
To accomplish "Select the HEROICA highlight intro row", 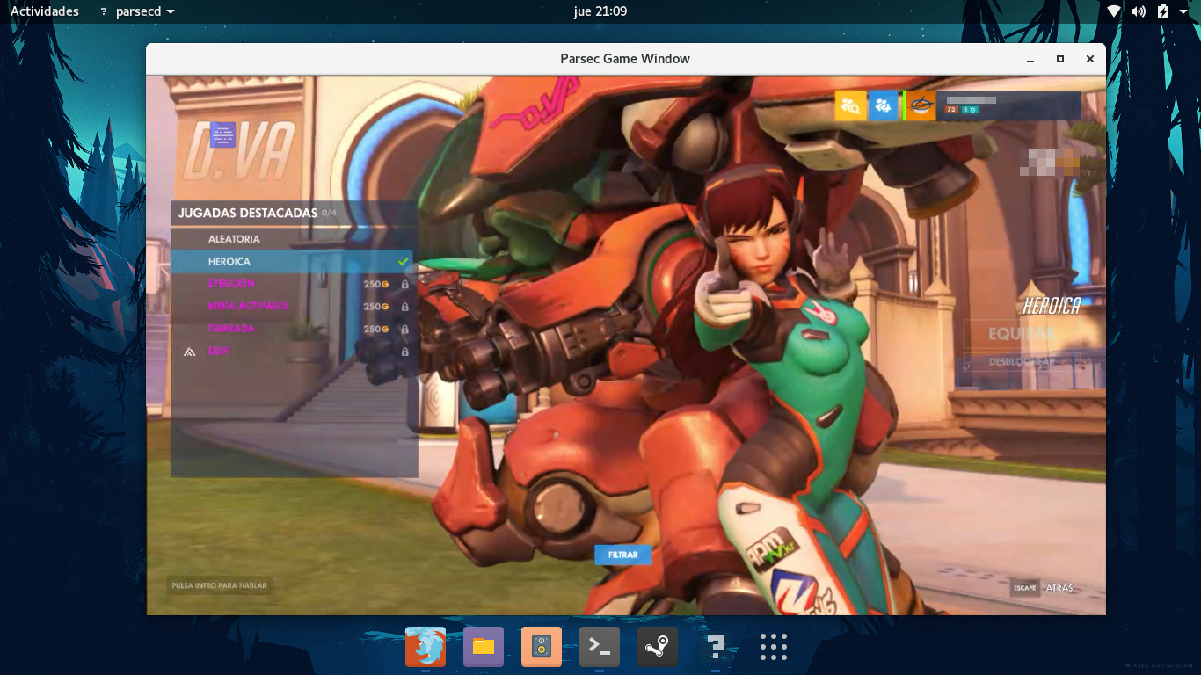I will tap(294, 261).
